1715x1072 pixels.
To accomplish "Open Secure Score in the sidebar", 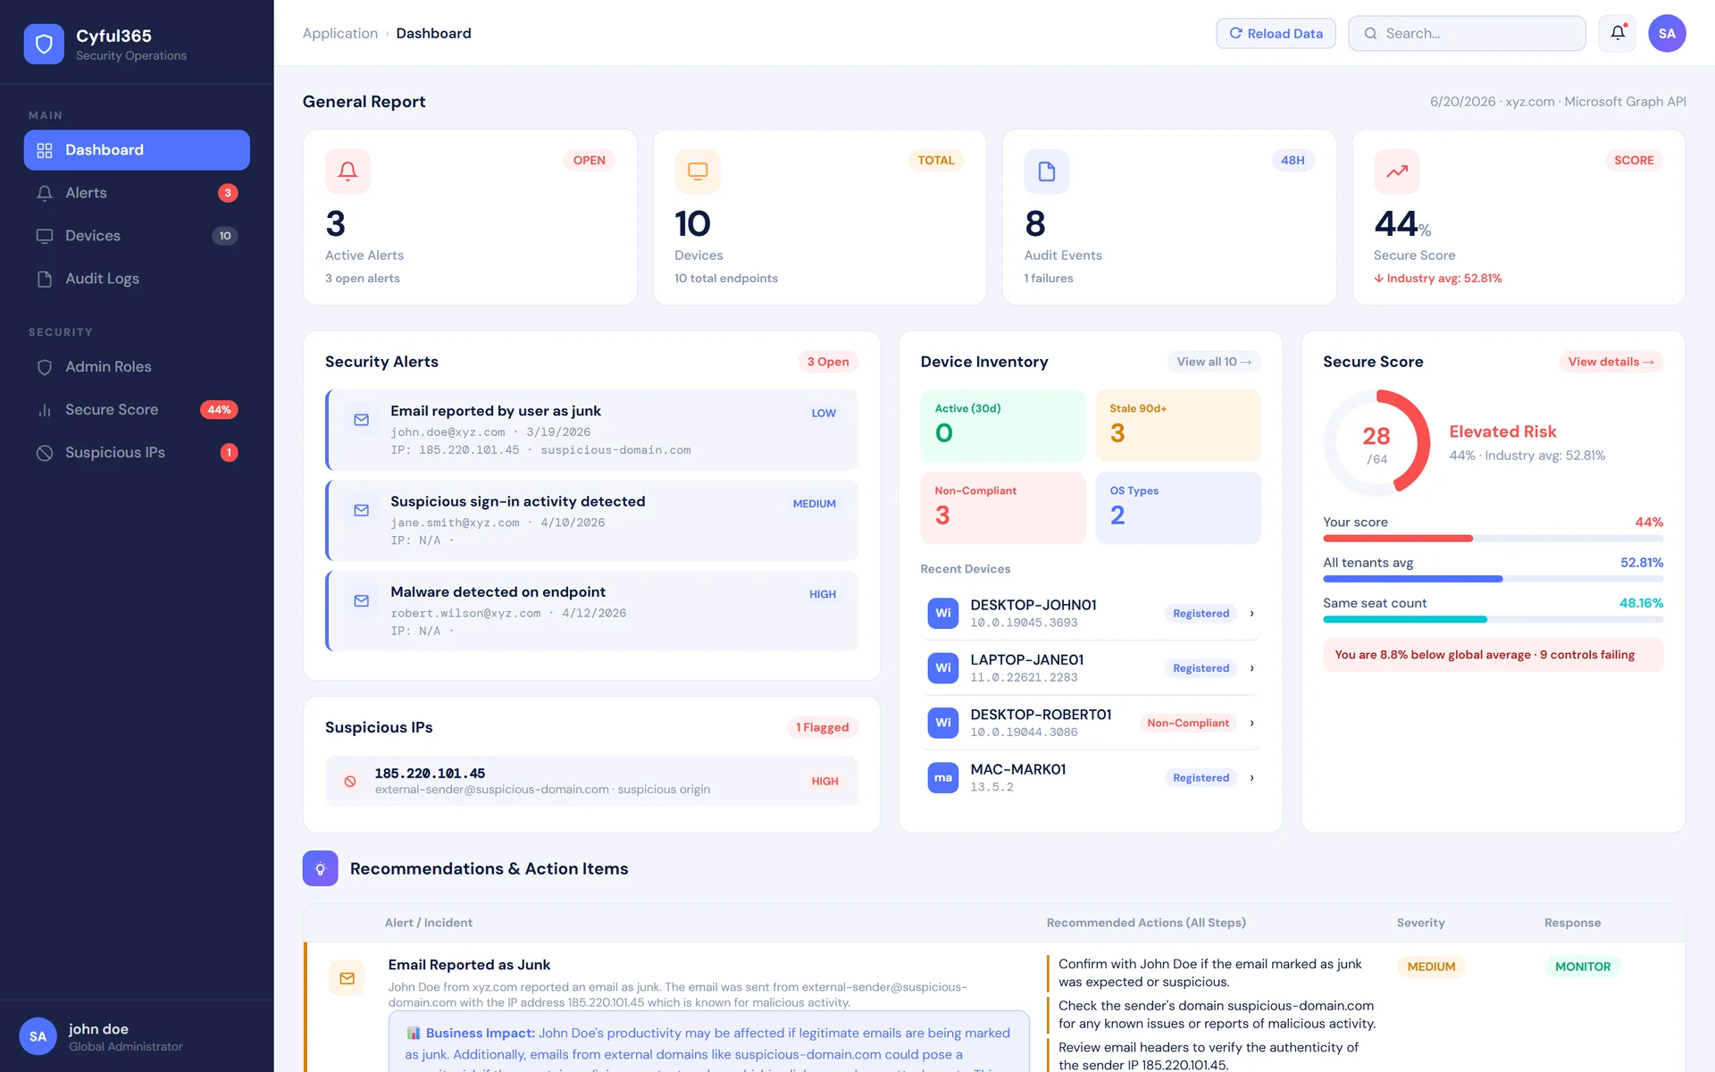I will 137,409.
